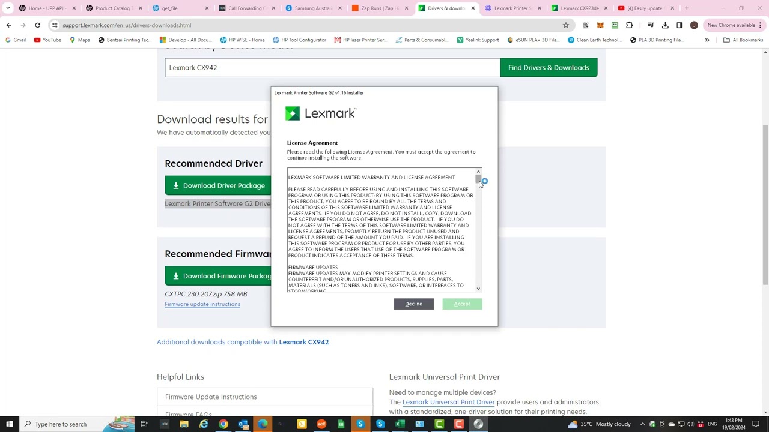Click the MetaMask fox extension icon
This screenshot has width=769, height=432.
point(600,25)
